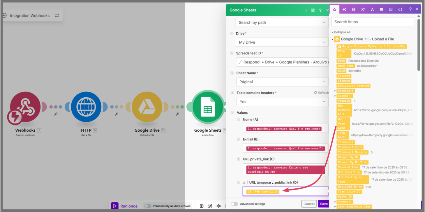This screenshot has height=212, width=425.
Task: Open the custom variables braces tab
Action: (x=400, y=9)
